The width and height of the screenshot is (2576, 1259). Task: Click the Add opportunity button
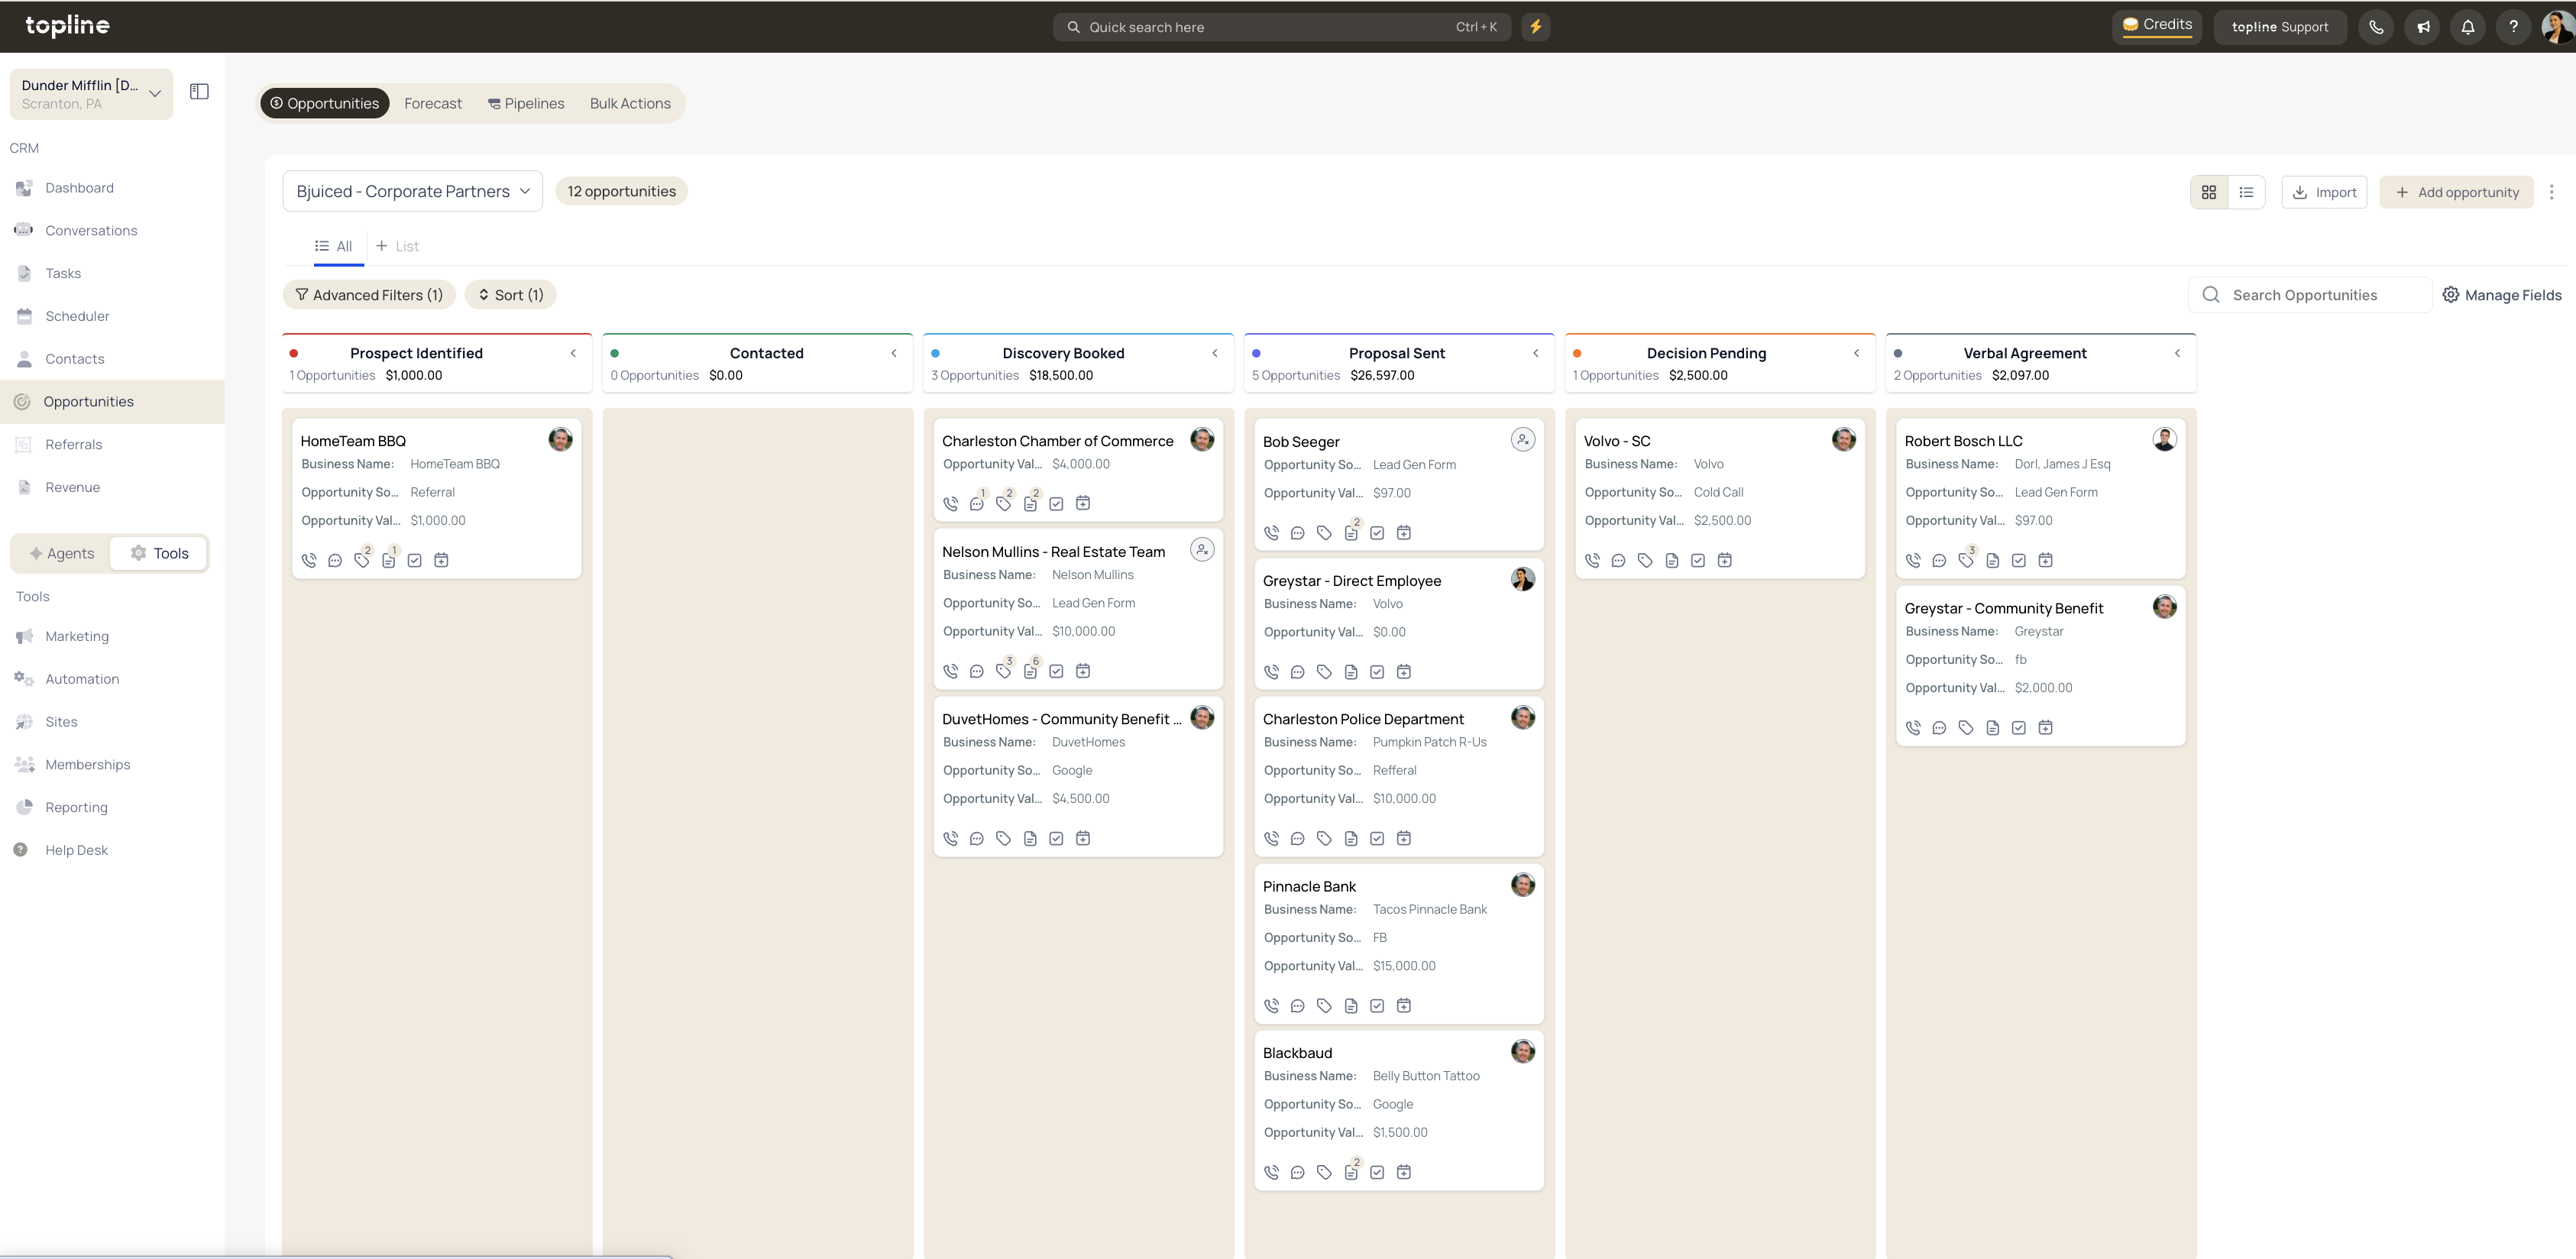click(x=2456, y=192)
